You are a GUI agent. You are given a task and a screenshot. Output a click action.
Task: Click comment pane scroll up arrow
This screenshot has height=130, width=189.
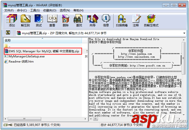pyautogui.click(x=184, y=40)
